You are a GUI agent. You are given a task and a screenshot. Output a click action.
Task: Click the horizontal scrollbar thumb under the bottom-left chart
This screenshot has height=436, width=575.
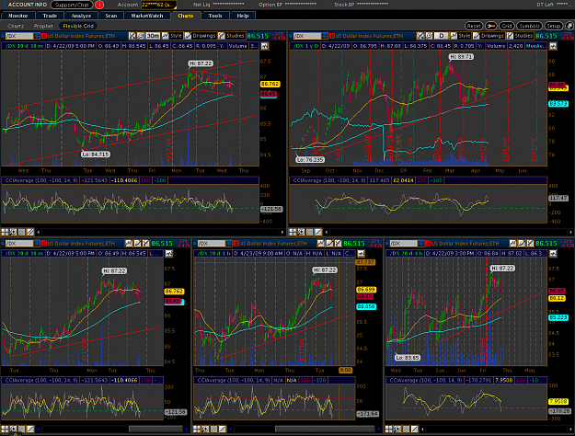point(155,429)
